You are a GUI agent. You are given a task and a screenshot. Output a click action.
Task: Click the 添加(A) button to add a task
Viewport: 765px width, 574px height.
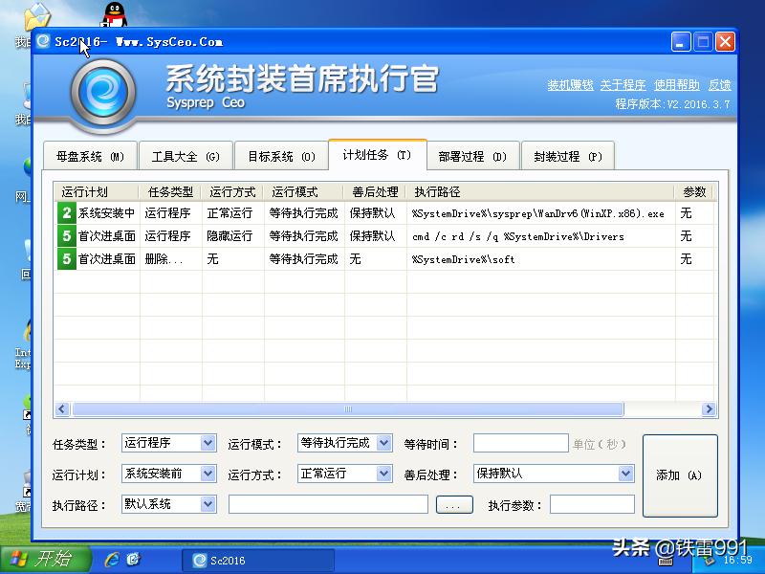click(x=681, y=474)
